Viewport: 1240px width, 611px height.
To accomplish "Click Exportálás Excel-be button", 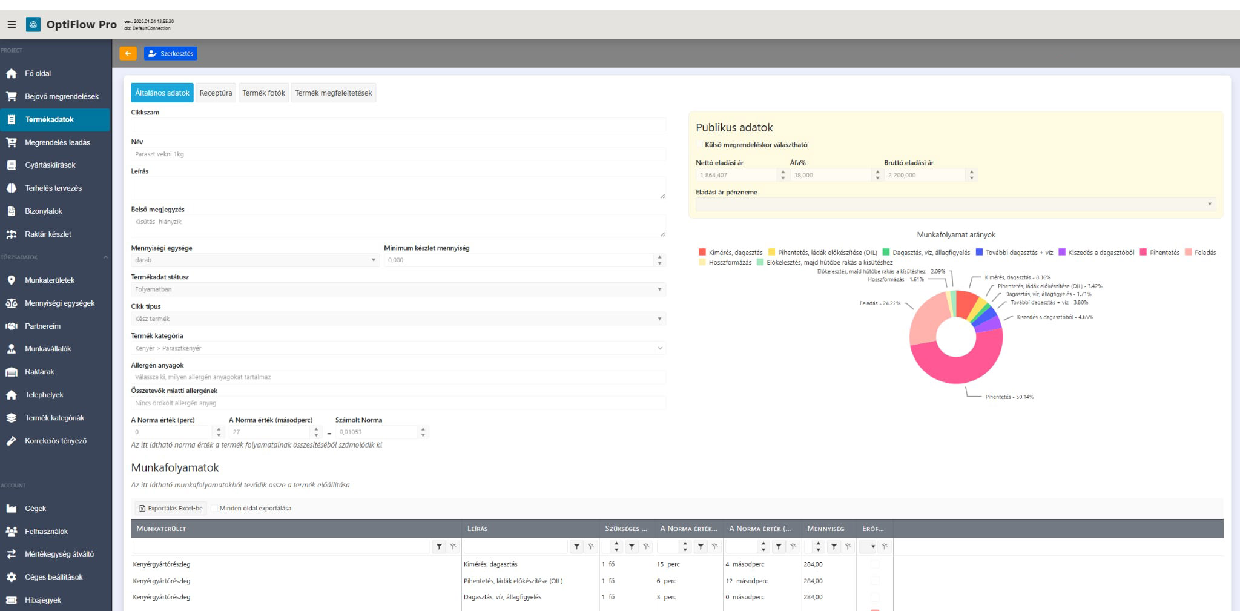I will point(171,509).
